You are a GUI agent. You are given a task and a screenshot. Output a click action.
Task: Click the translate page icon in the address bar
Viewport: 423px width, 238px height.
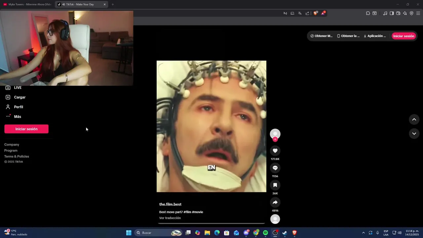[x=300, y=13]
